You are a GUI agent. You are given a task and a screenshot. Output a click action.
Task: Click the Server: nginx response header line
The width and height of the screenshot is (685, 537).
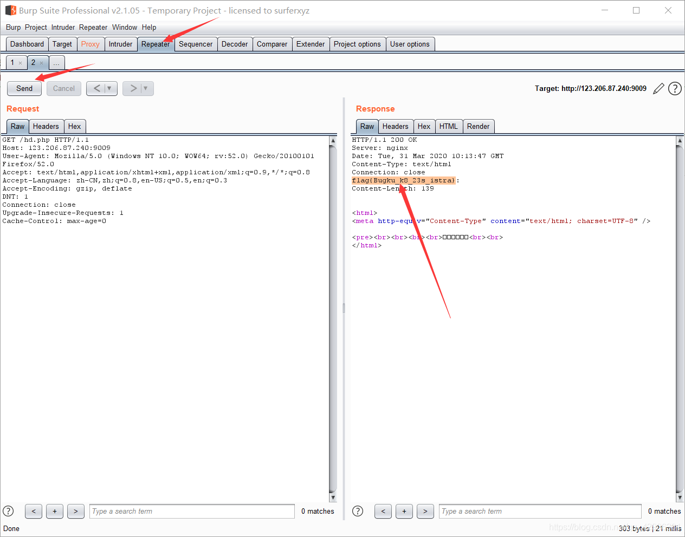(380, 148)
